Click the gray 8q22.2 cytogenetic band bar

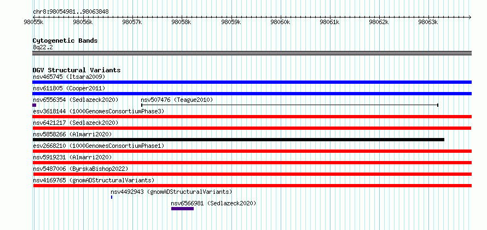click(x=252, y=53)
